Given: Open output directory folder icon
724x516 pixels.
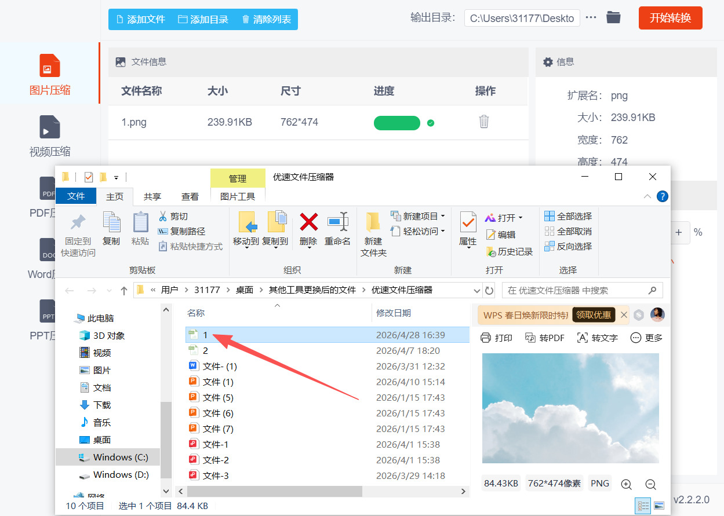Looking at the screenshot, I should [613, 17].
